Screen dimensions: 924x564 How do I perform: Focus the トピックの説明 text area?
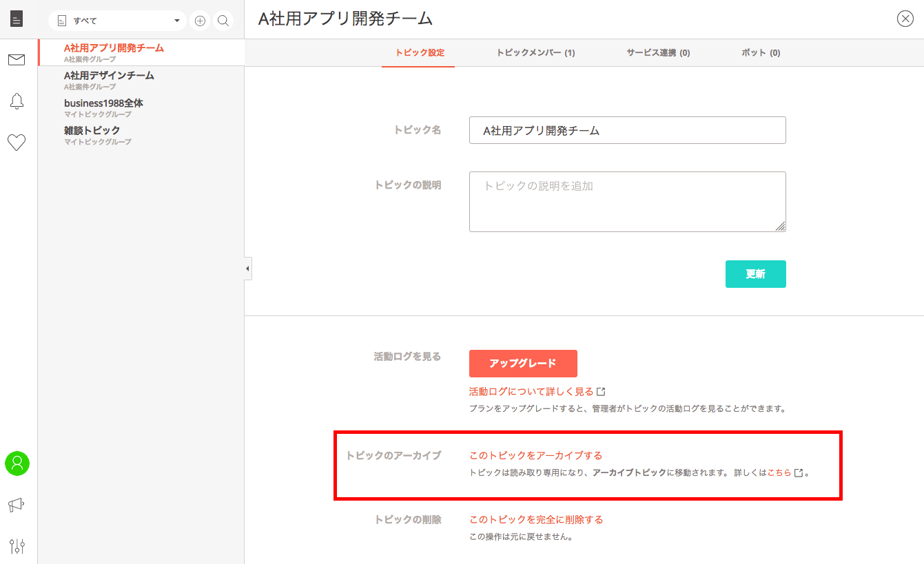coord(627,202)
